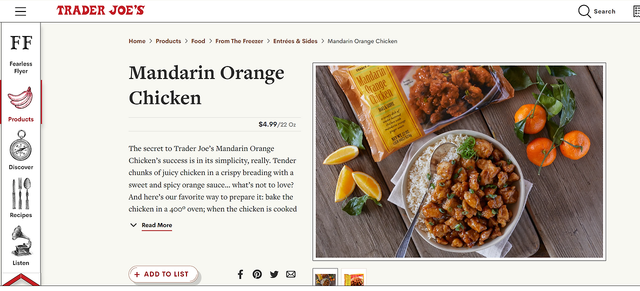
Task: Open From The Freezer breadcrumb
Action: (239, 41)
